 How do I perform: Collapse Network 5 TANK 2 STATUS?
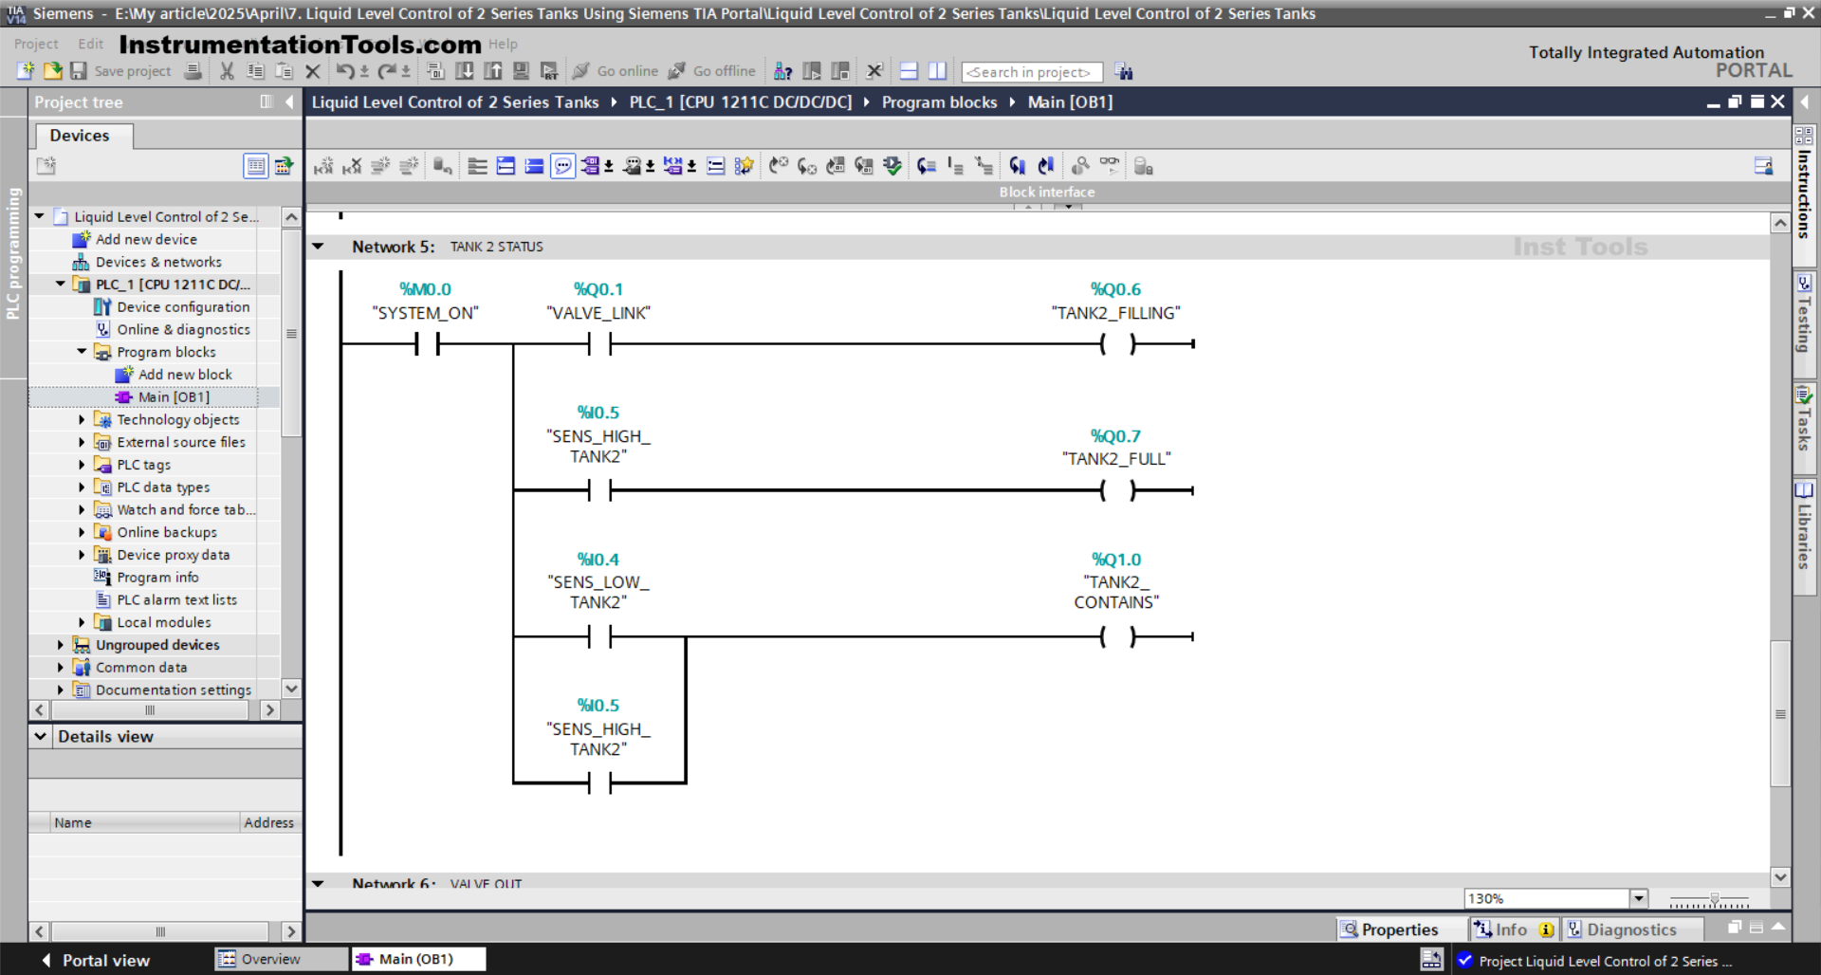pos(320,247)
